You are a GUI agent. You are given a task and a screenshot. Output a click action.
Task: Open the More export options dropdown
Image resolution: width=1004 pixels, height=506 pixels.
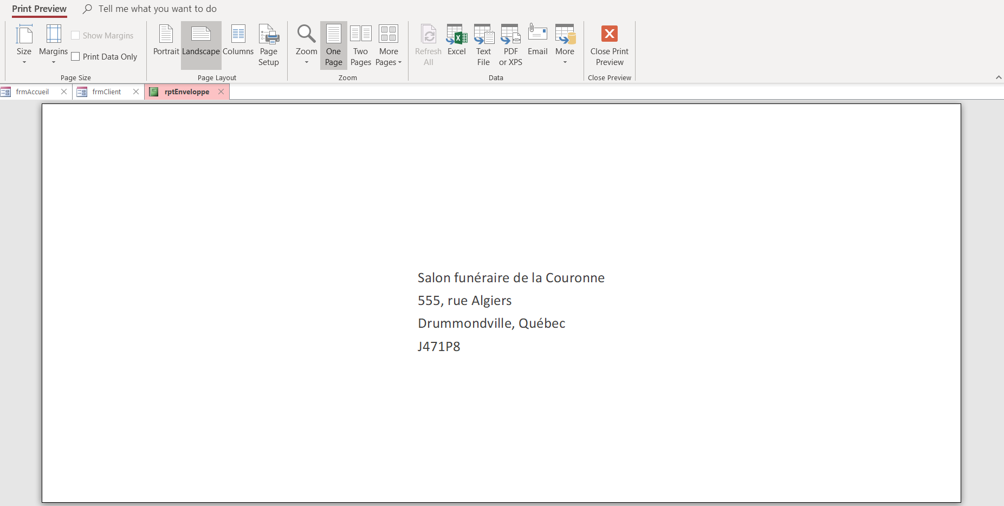click(565, 45)
